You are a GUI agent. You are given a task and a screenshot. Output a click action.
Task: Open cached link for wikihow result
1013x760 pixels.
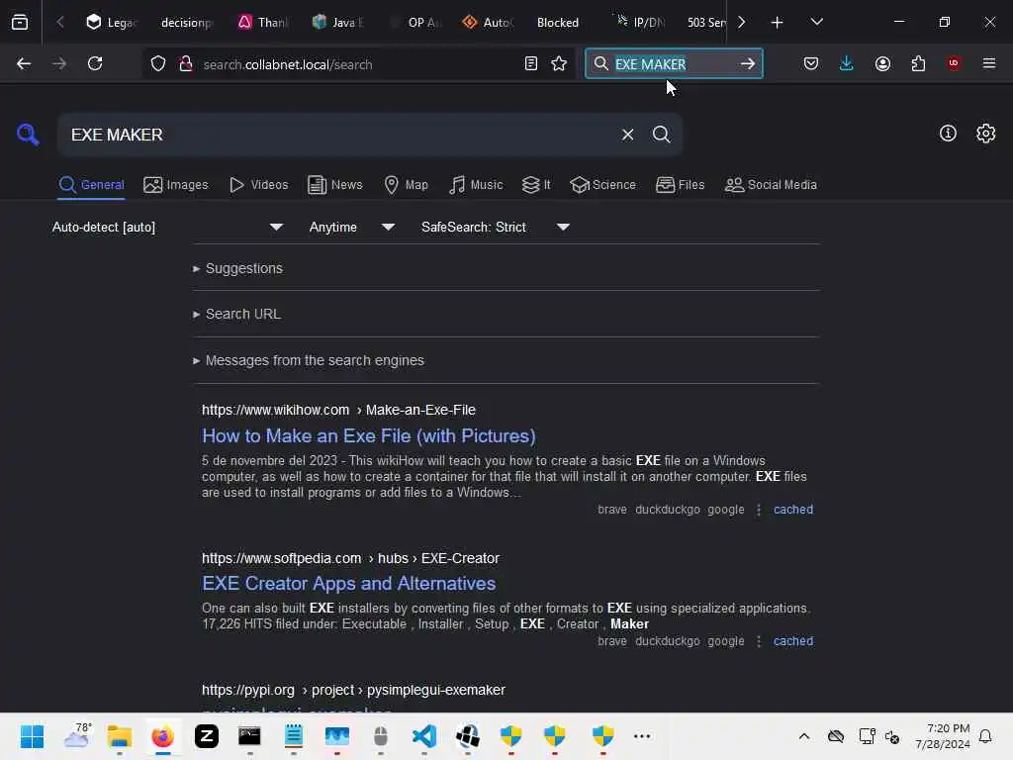[x=792, y=510]
